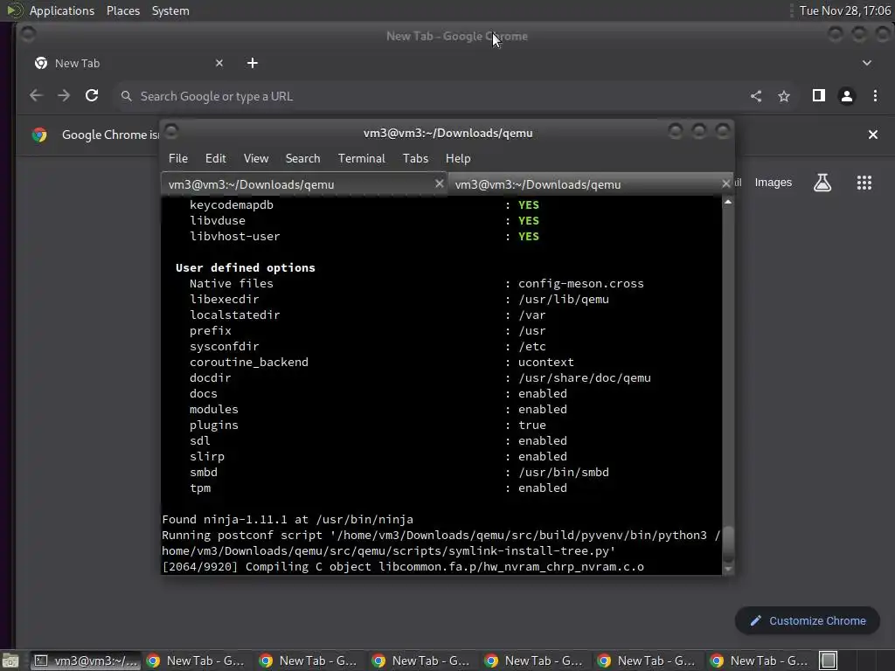Viewport: 895px width, 671px height.
Task: Click the 'User defined options' heading
Action: [x=246, y=267]
